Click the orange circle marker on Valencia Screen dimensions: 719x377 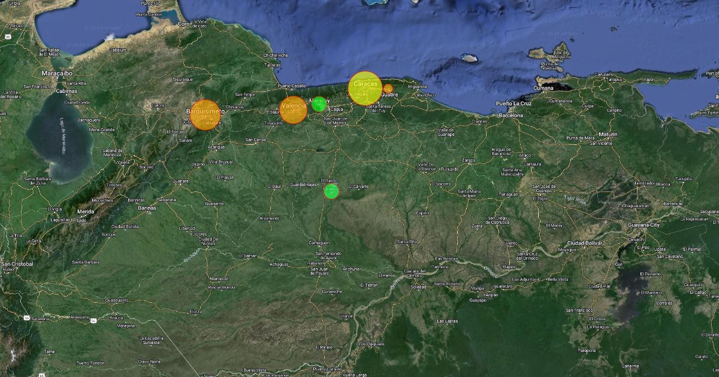pos(293,110)
